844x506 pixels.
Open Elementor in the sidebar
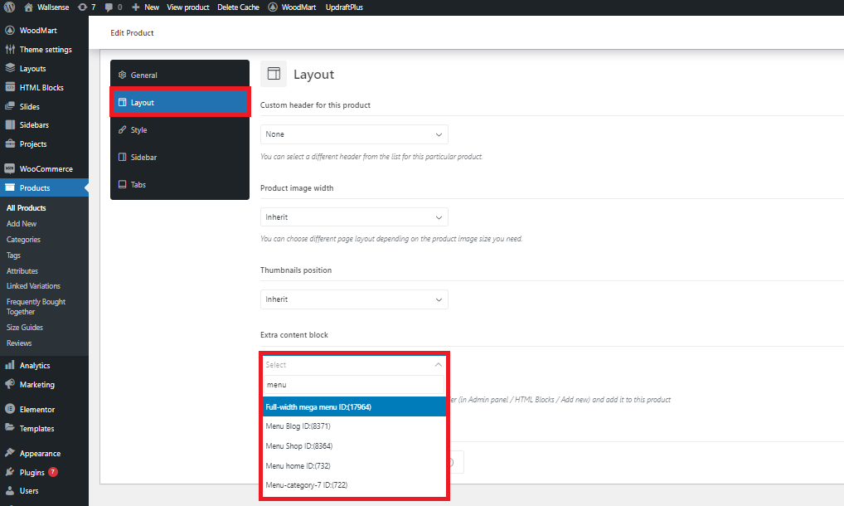click(44, 409)
